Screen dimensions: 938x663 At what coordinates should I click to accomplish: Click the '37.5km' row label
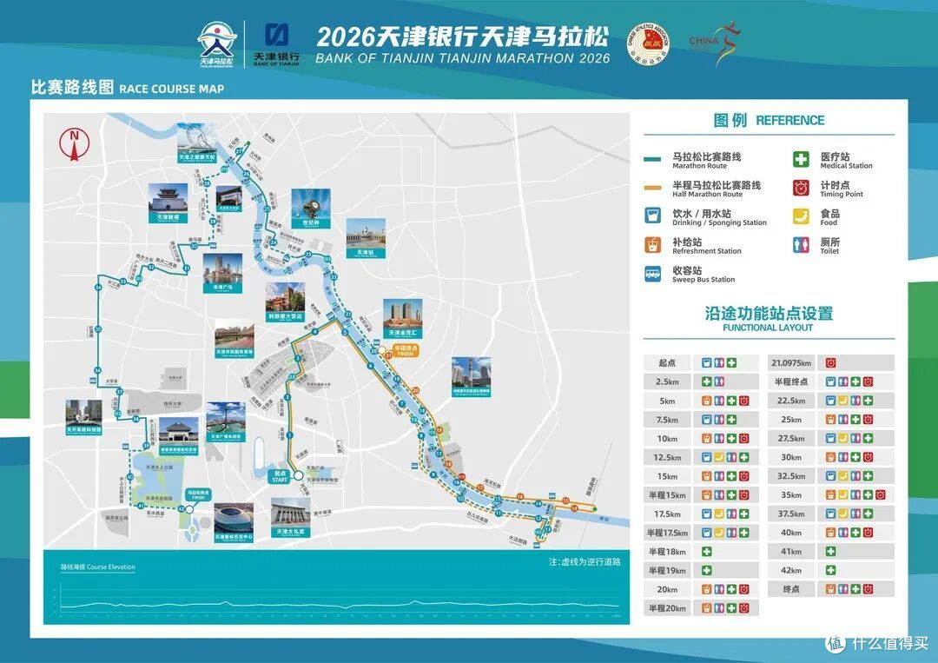(x=791, y=514)
